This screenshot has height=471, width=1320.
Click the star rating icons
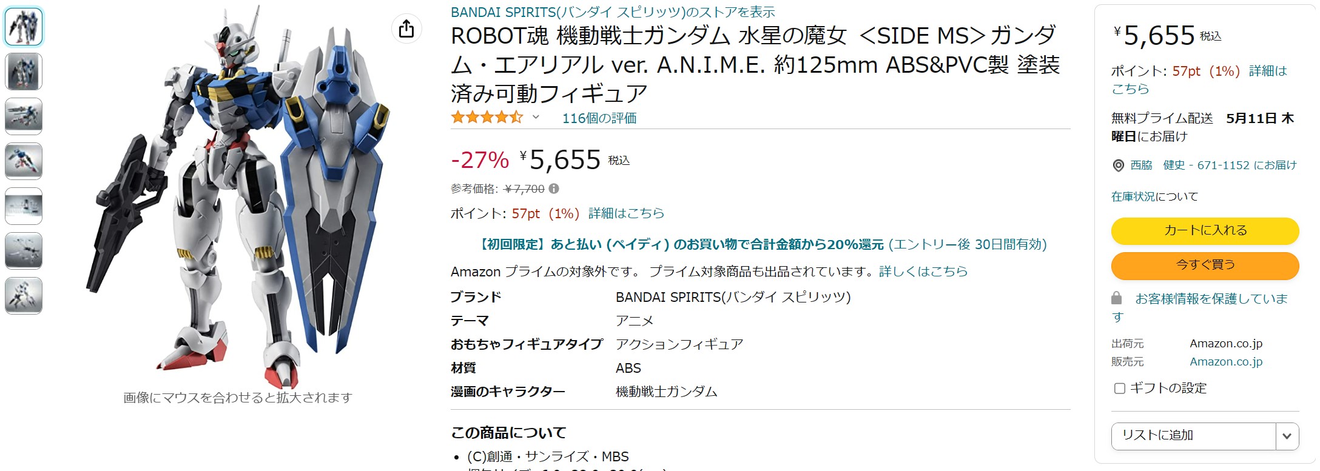[487, 118]
